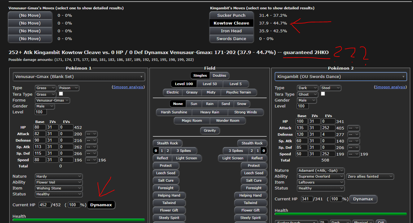This screenshot has height=223, width=413.
Task: Open Venusaur's Ability dropdown showing Flower Veil
Action: click(x=59, y=182)
